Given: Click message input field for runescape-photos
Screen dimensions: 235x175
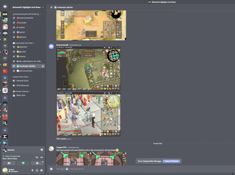Looking at the screenshot, I should coord(141,169).
